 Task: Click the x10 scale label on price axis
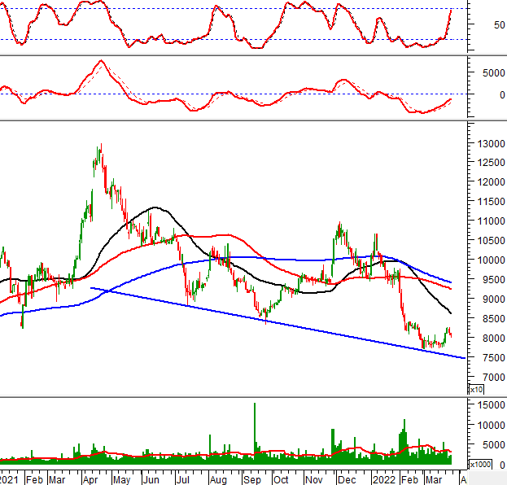coord(474,390)
